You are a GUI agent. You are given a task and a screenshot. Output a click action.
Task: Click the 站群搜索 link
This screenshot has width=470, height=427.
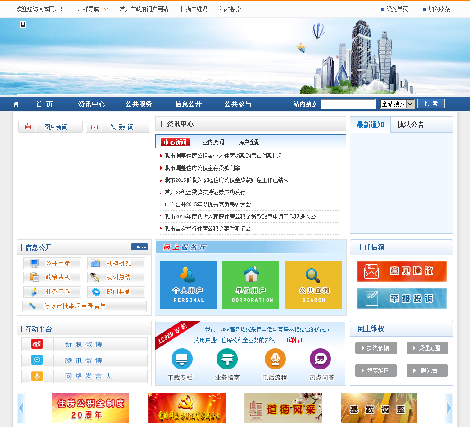[230, 9]
